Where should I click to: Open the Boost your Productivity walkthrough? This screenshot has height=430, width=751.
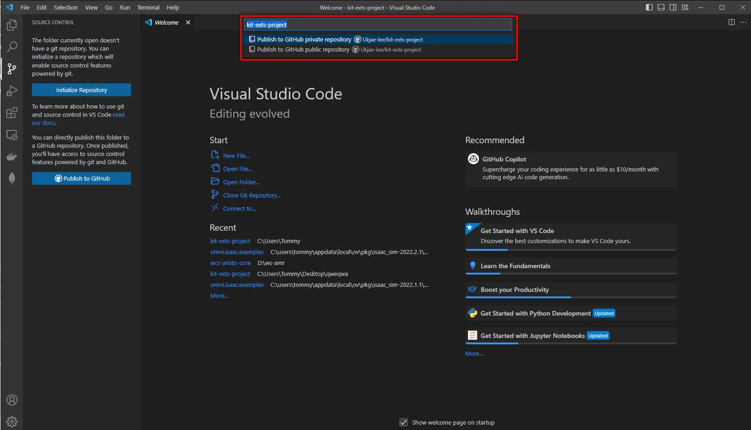(x=514, y=290)
